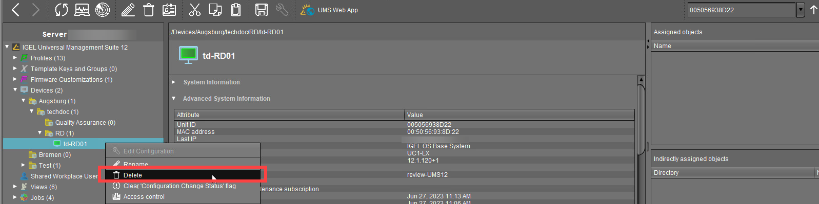Click the clipboard paste icon

[x=236, y=10]
